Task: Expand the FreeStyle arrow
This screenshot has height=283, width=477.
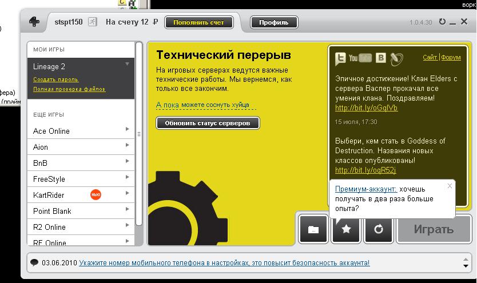Action: 128,177
